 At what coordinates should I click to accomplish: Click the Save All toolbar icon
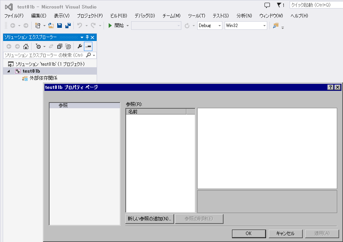click(x=68, y=26)
